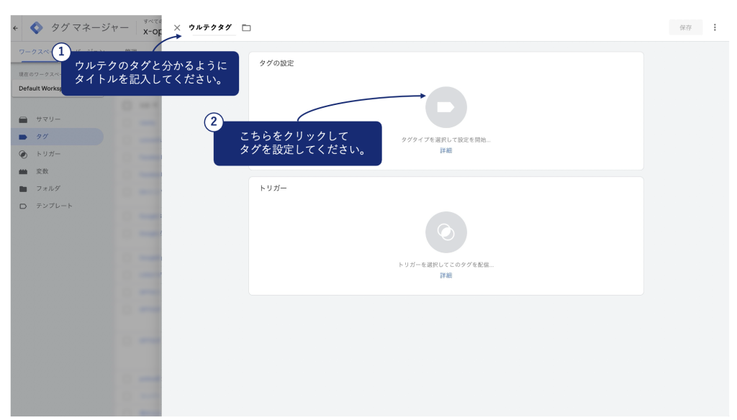Select タグ in the left navigation
Viewport: 737px width, 420px height.
tap(42, 137)
